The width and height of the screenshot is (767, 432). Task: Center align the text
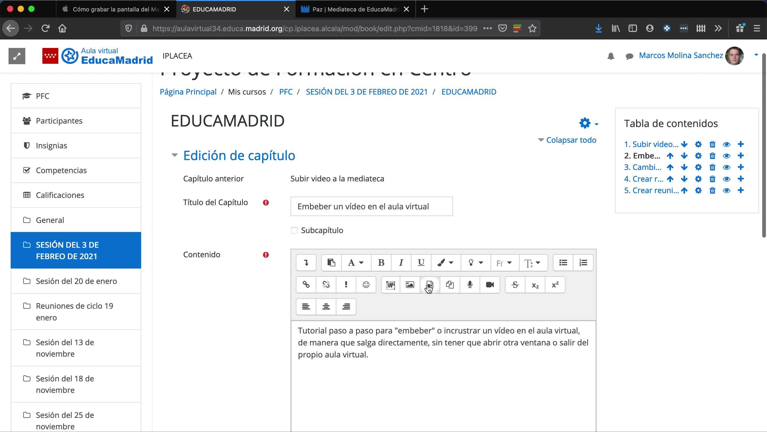(x=326, y=307)
